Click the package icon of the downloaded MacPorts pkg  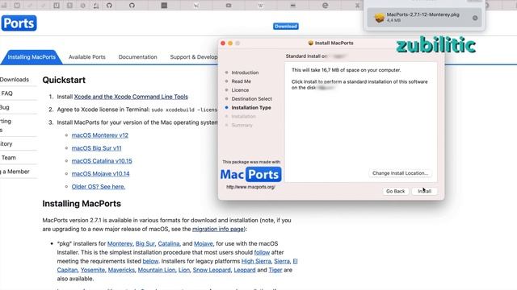pos(379,18)
